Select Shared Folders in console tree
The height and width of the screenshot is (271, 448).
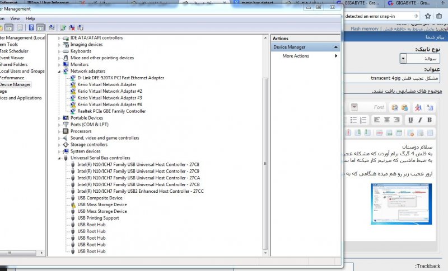click(13, 64)
